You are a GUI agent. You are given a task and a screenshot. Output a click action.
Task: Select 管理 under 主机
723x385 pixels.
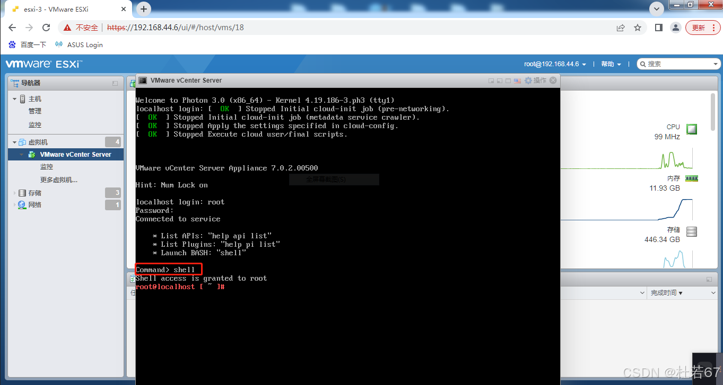click(35, 111)
